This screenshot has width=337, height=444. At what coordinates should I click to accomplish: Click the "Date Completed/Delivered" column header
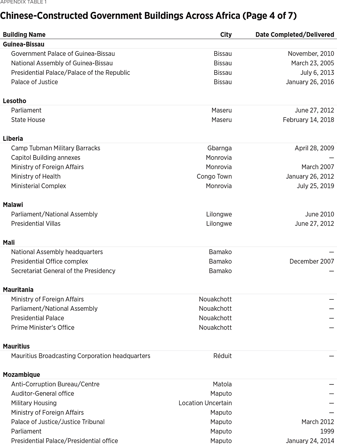pyautogui.click(x=295, y=35)
